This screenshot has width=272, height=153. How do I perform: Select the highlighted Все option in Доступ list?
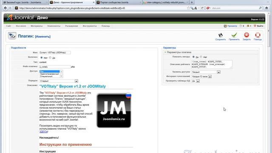[x=49, y=71]
